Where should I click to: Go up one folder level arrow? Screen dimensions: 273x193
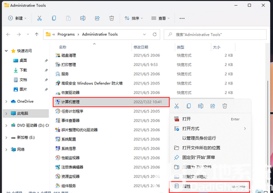pyautogui.click(x=37, y=35)
